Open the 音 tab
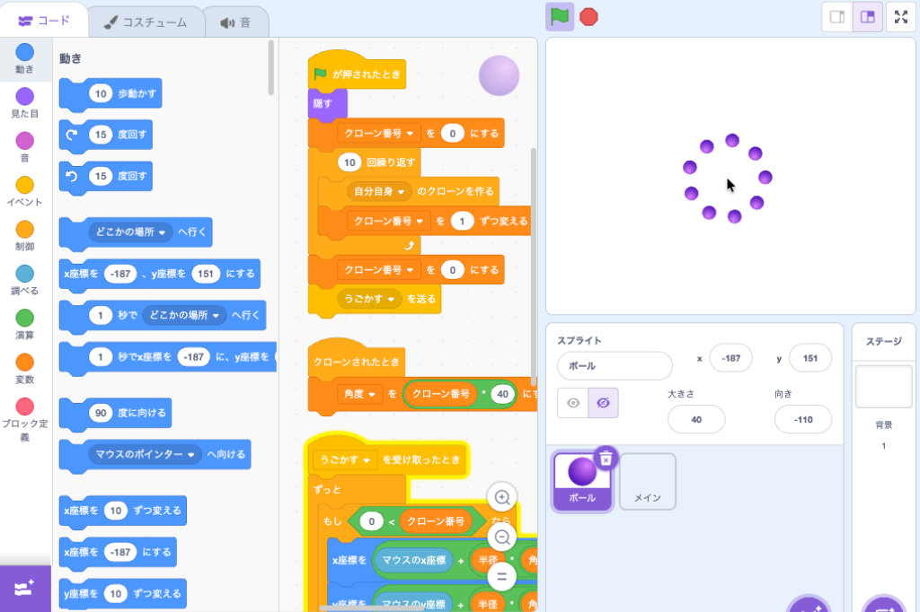This screenshot has height=612, width=920. point(236,22)
